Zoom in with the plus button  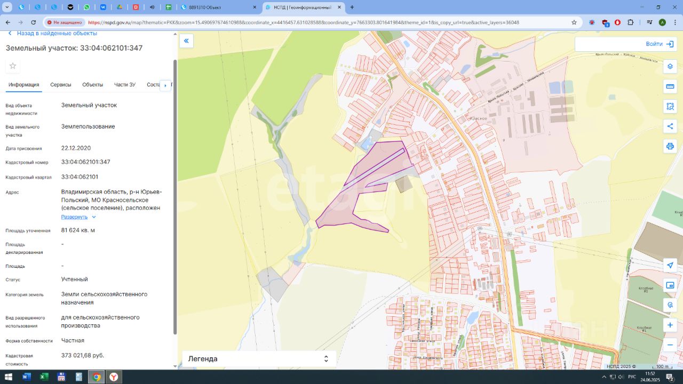pyautogui.click(x=670, y=325)
